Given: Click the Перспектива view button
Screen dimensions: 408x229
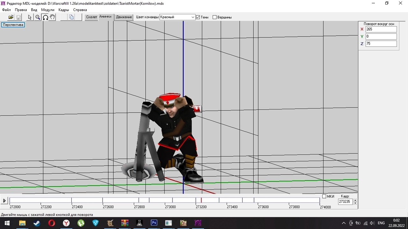Looking at the screenshot, I should pyautogui.click(x=13, y=25).
